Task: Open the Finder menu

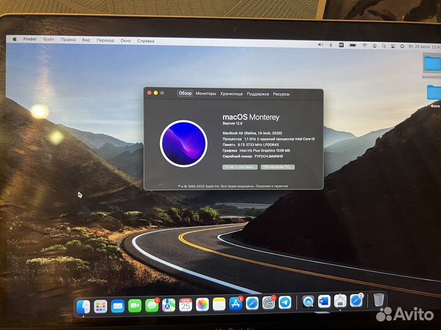Action: (x=30, y=39)
